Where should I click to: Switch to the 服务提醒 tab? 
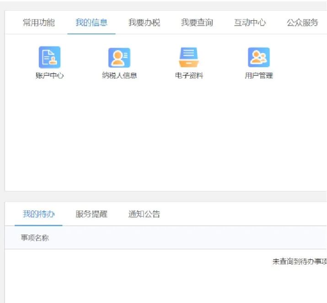91,214
